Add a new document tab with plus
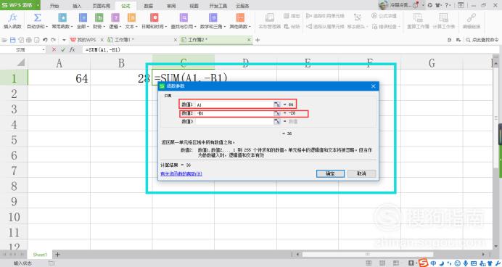Image resolution: width=502 pixels, height=267 pixels. click(x=258, y=40)
